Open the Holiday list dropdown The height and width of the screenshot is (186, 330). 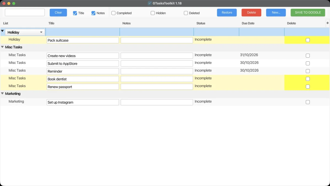25,32
